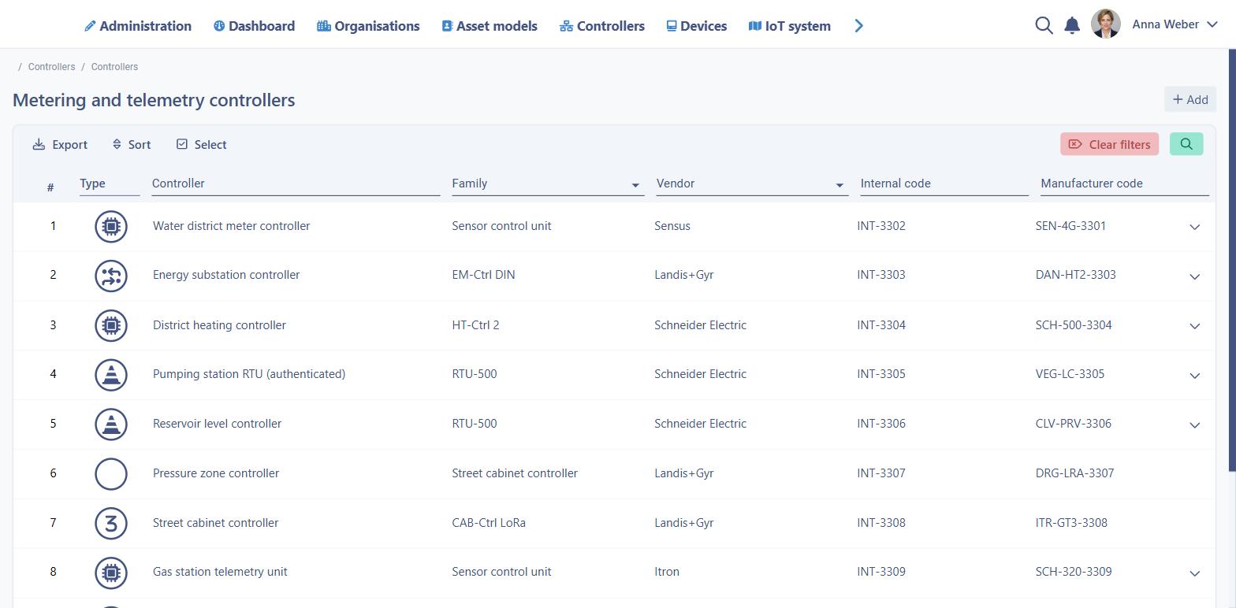Screen dimensions: 1236x608
Task: Open the Vendor filter dropdown
Action: [x=752, y=184]
